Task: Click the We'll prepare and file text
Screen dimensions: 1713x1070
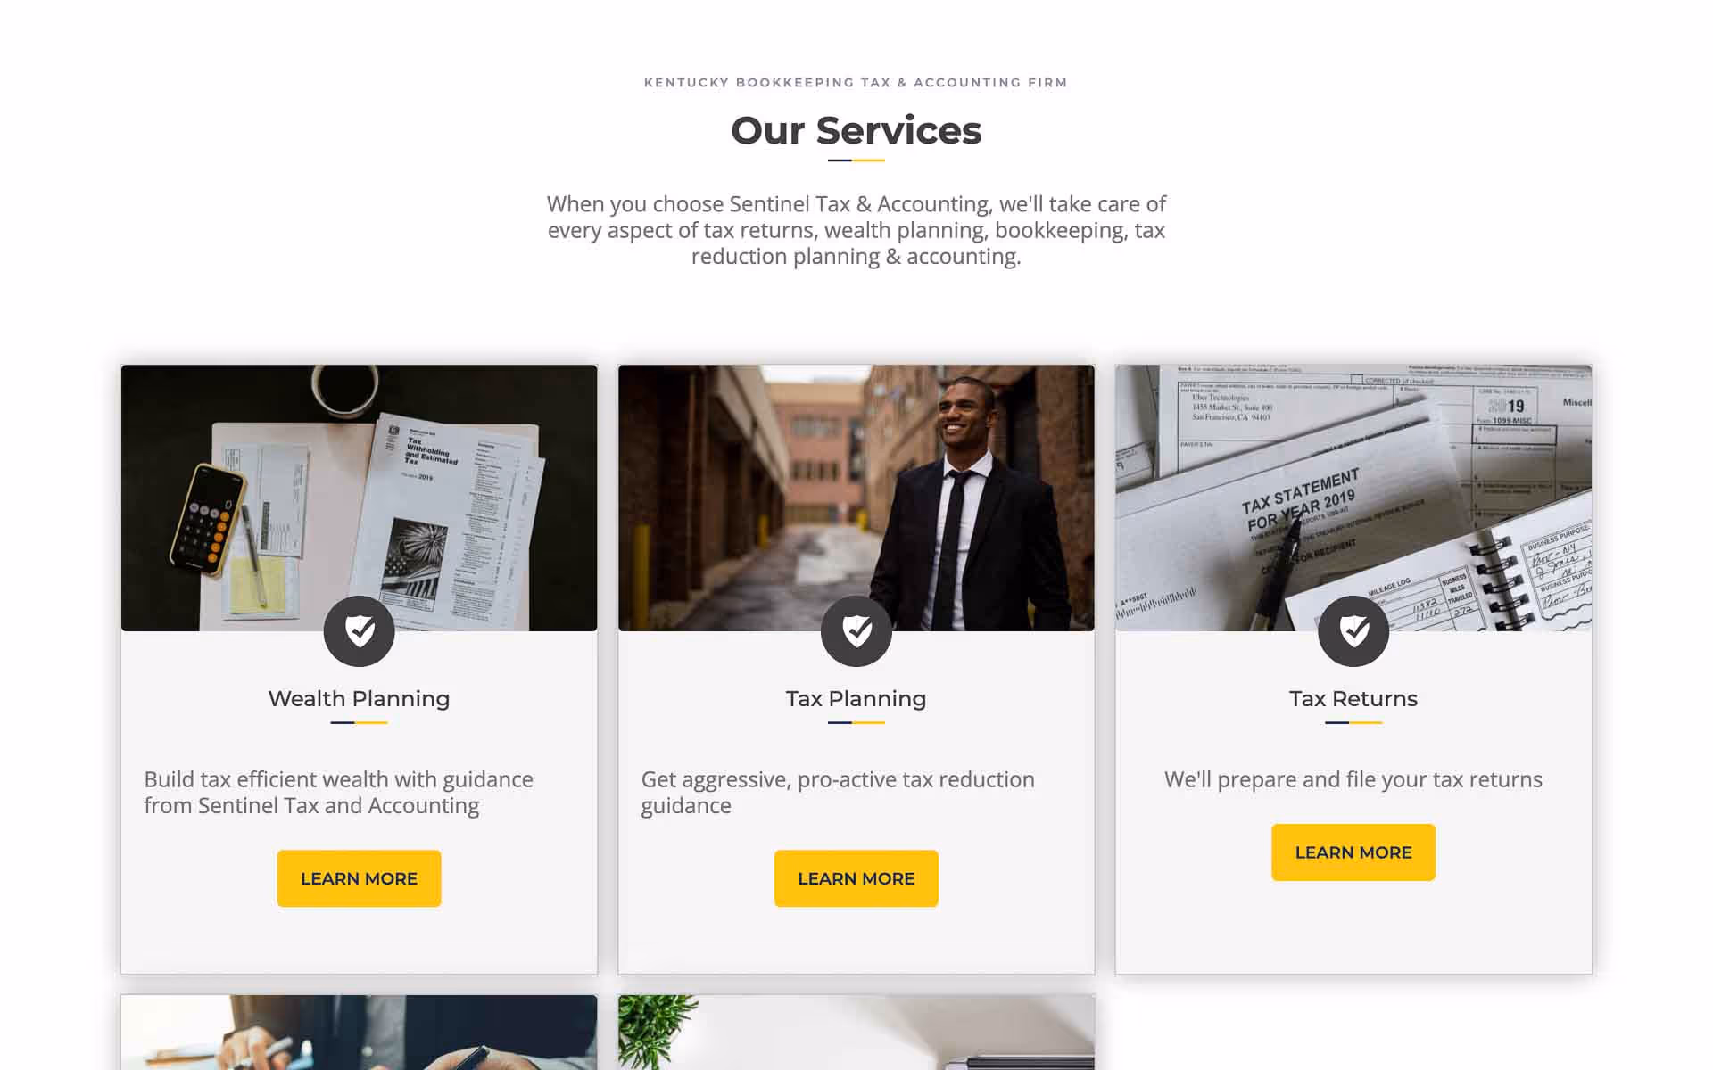Action: pyautogui.click(x=1353, y=779)
